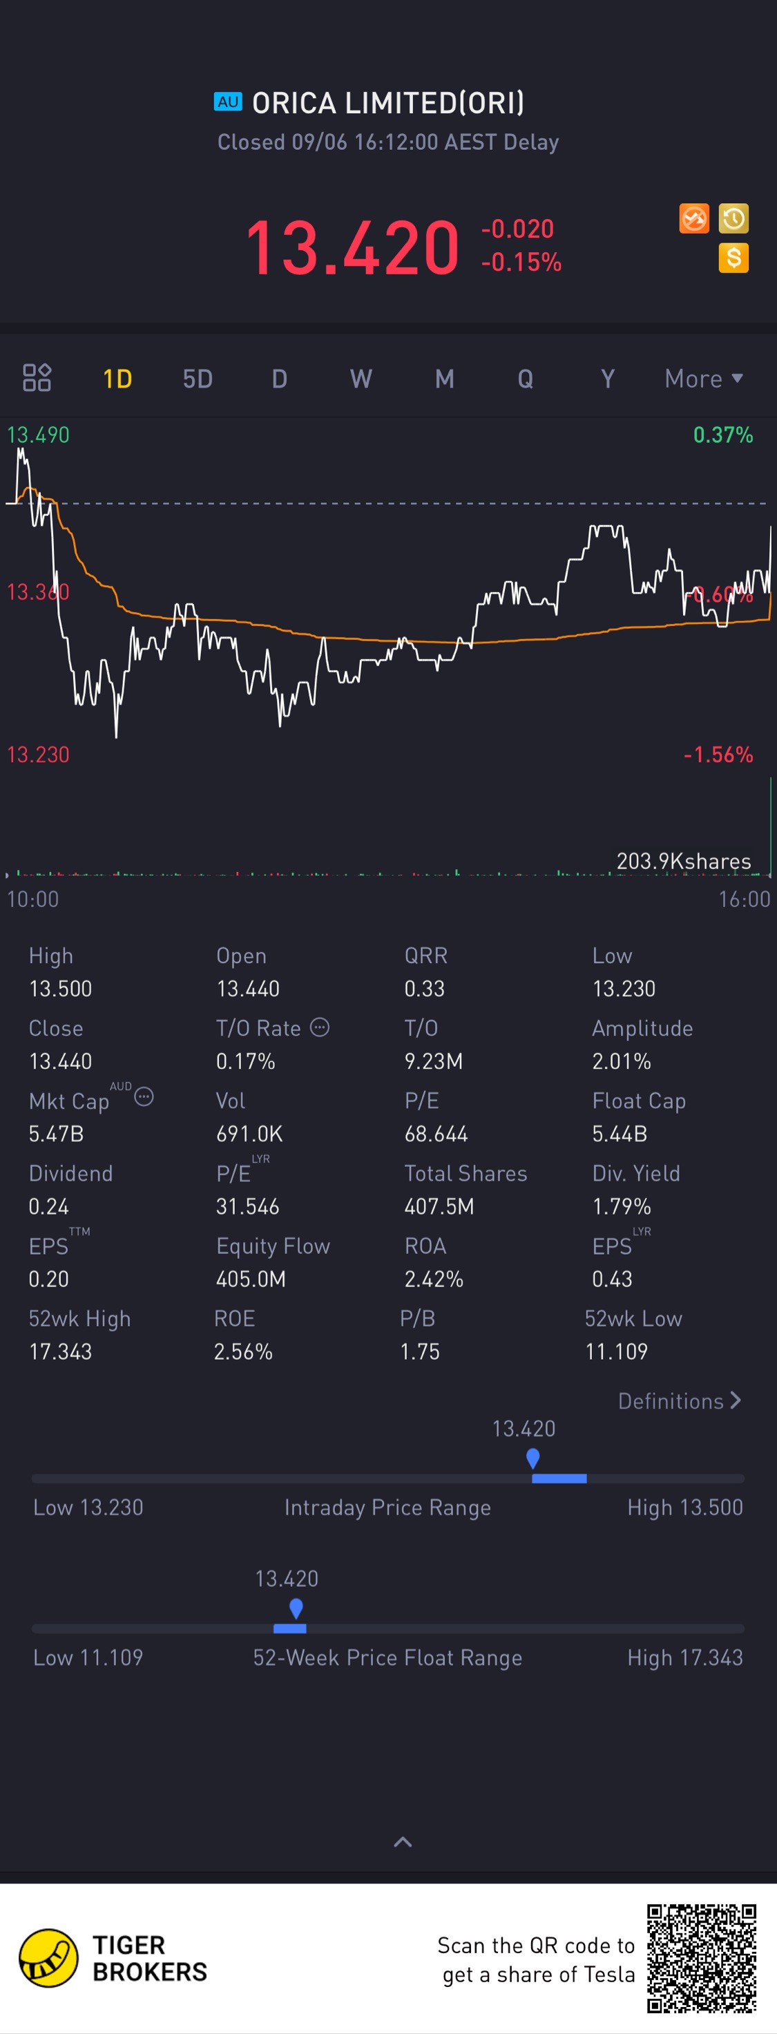This screenshot has height=2034, width=777.
Task: Switch chart to 5D tab
Action: click(x=198, y=379)
